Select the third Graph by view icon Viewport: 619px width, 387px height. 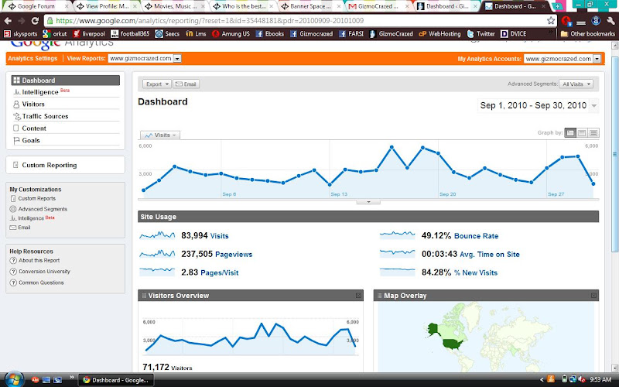593,133
